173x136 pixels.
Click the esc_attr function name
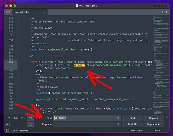coord(126,109)
